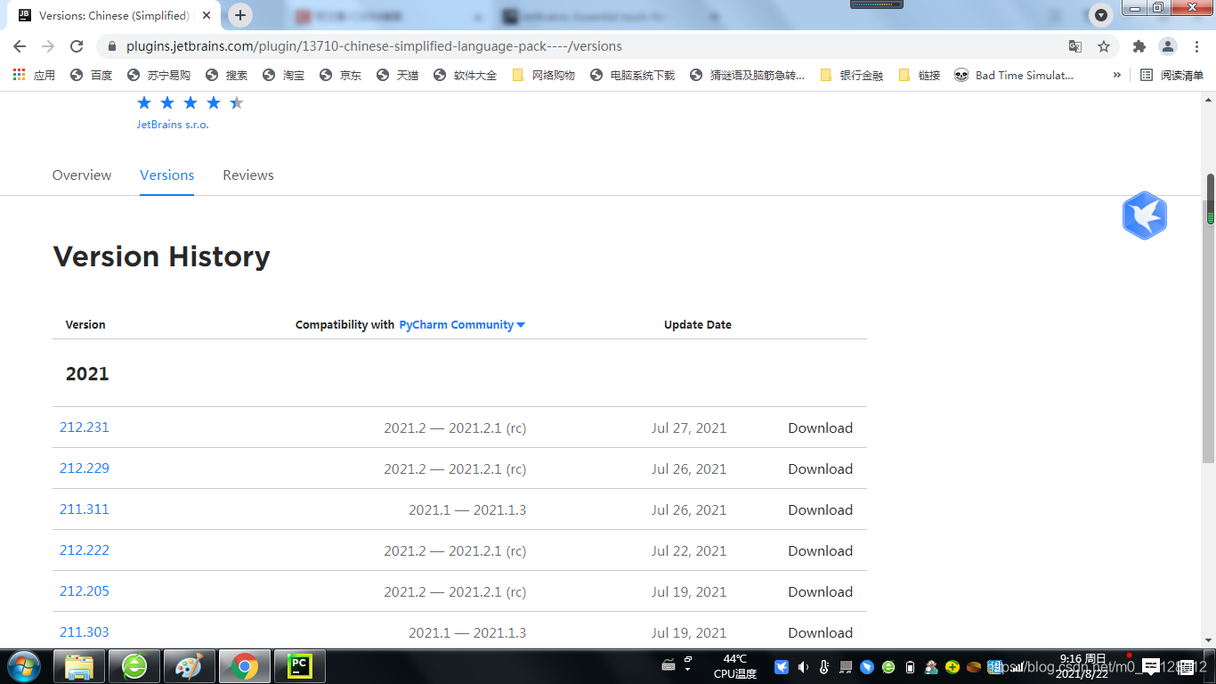Expand the PyCharm Community compatibility dropdown
Viewport: 1216px width, 684px height.
coord(461,325)
